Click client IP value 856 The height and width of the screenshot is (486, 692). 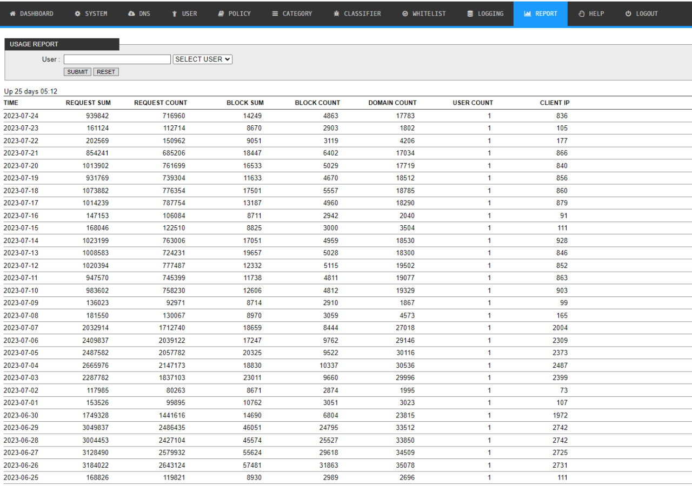click(562, 178)
